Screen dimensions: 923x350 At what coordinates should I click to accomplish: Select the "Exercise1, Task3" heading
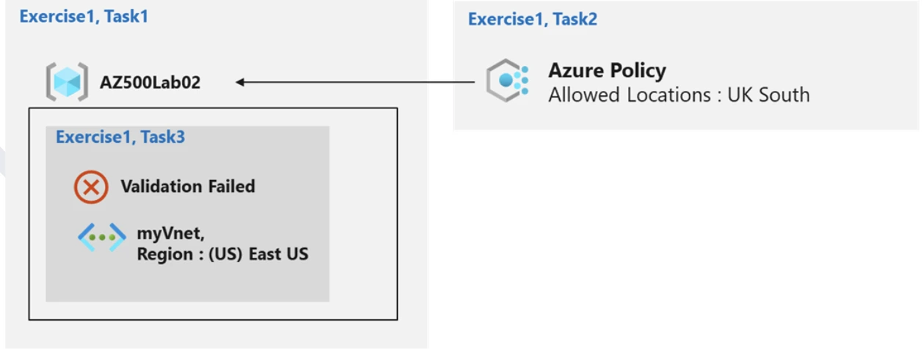point(120,137)
